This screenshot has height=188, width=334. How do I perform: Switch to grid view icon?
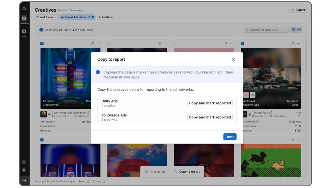pyautogui.click(x=293, y=30)
